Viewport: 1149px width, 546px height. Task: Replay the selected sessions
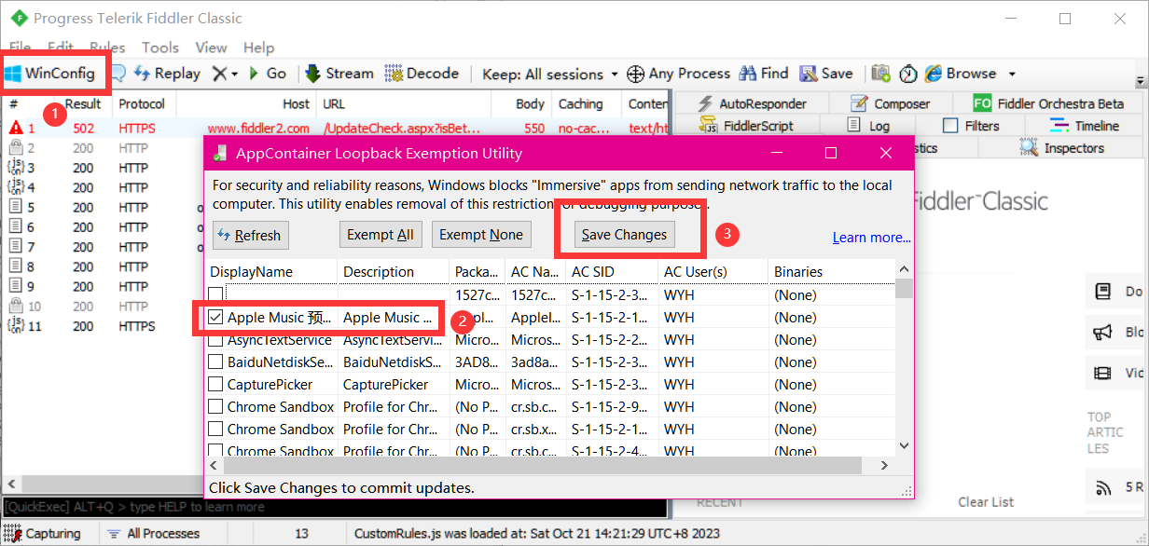168,74
